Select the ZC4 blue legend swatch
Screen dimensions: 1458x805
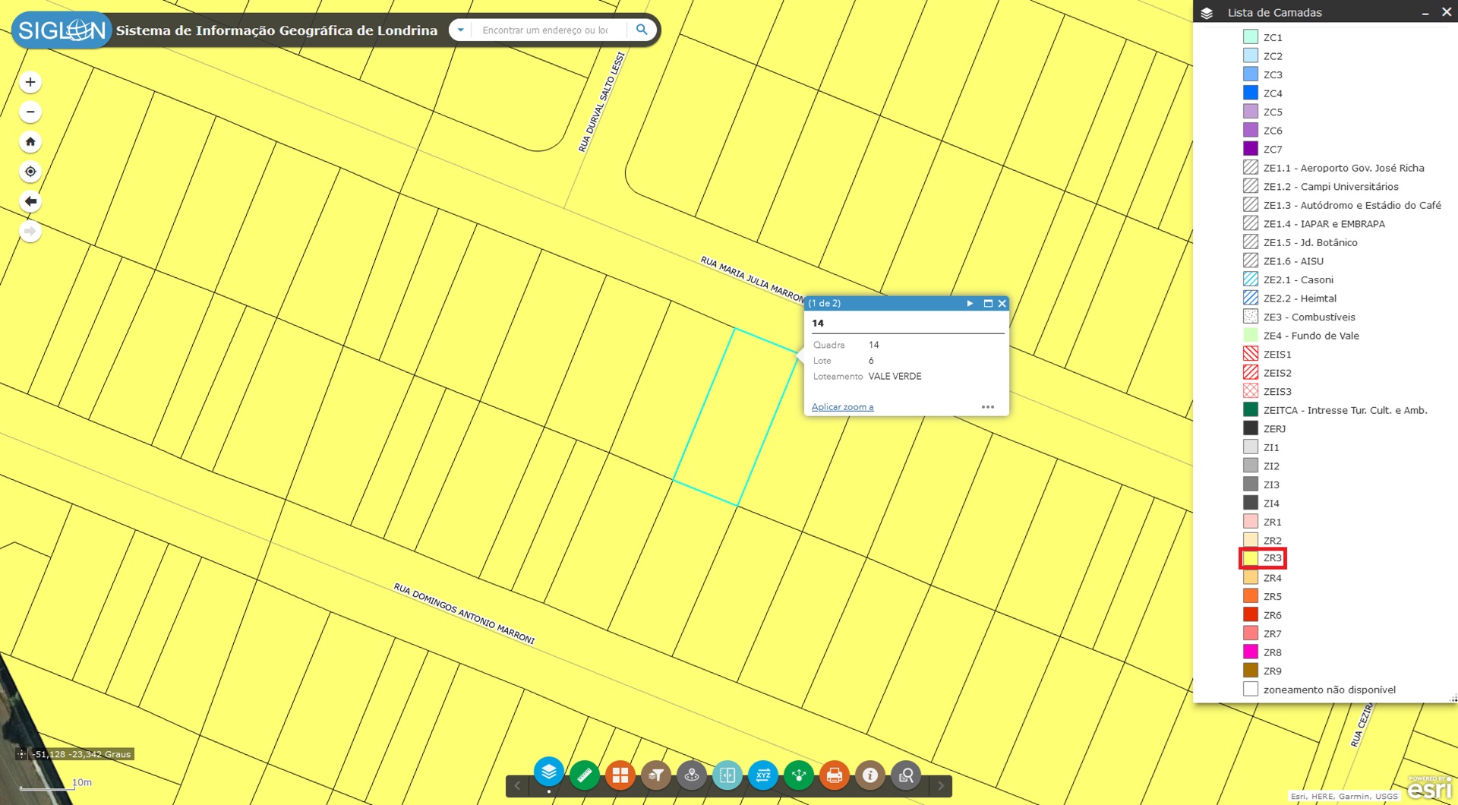[x=1250, y=93]
